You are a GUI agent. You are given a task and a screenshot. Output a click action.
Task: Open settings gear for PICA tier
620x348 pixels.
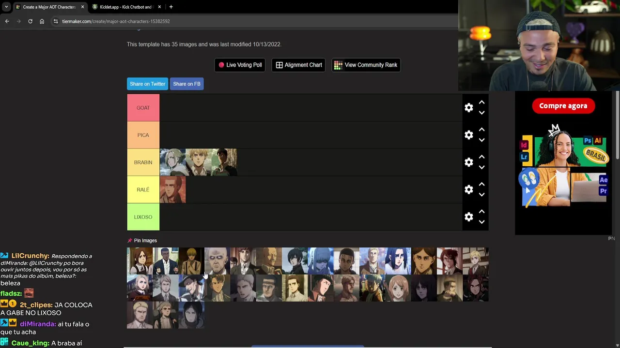pyautogui.click(x=468, y=135)
